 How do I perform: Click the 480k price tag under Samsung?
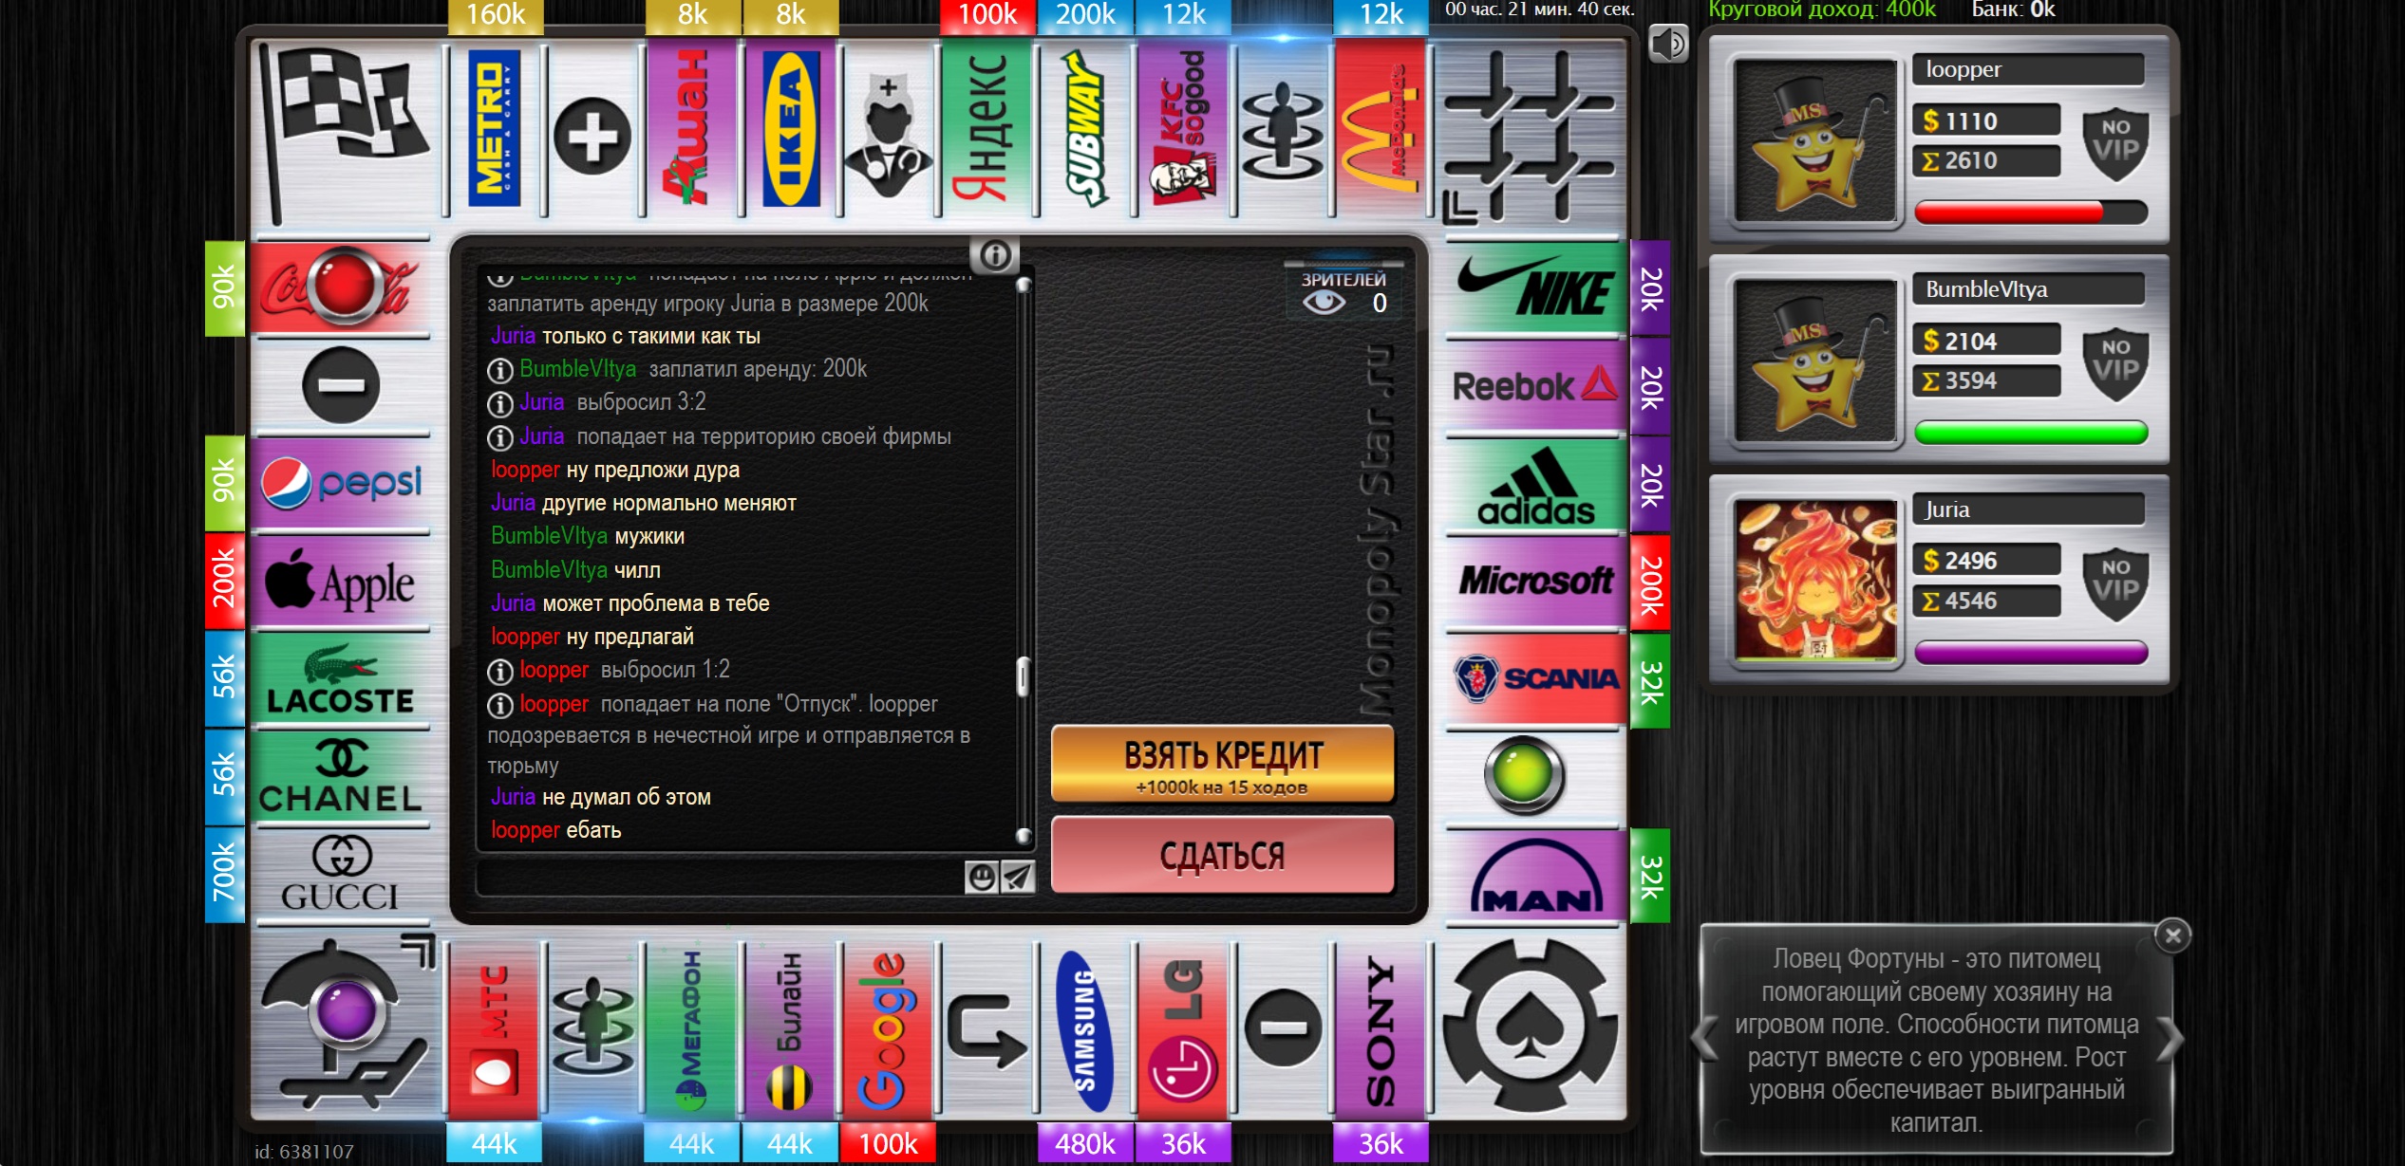(x=1085, y=1143)
